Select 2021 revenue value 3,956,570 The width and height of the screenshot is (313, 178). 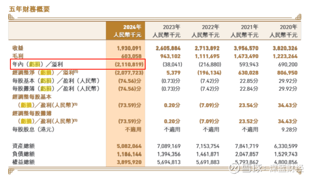coord(246,48)
